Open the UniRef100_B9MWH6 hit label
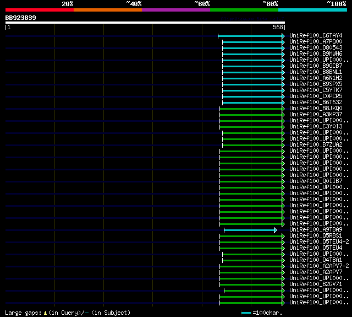This screenshot has height=317, width=352. (316, 54)
